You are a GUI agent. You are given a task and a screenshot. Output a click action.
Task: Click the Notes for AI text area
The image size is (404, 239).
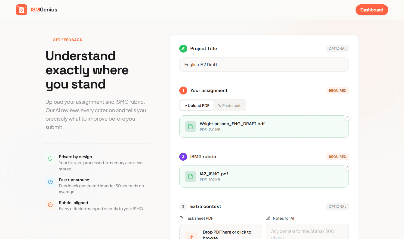pos(307,233)
